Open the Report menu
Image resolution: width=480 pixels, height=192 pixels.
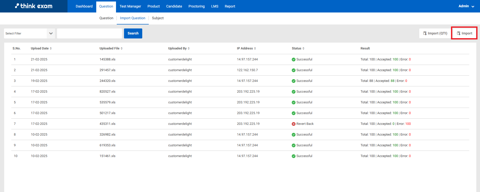pos(230,6)
